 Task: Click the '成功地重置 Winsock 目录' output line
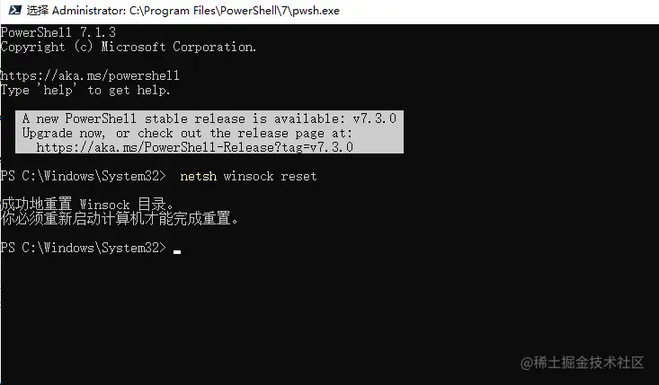[87, 205]
